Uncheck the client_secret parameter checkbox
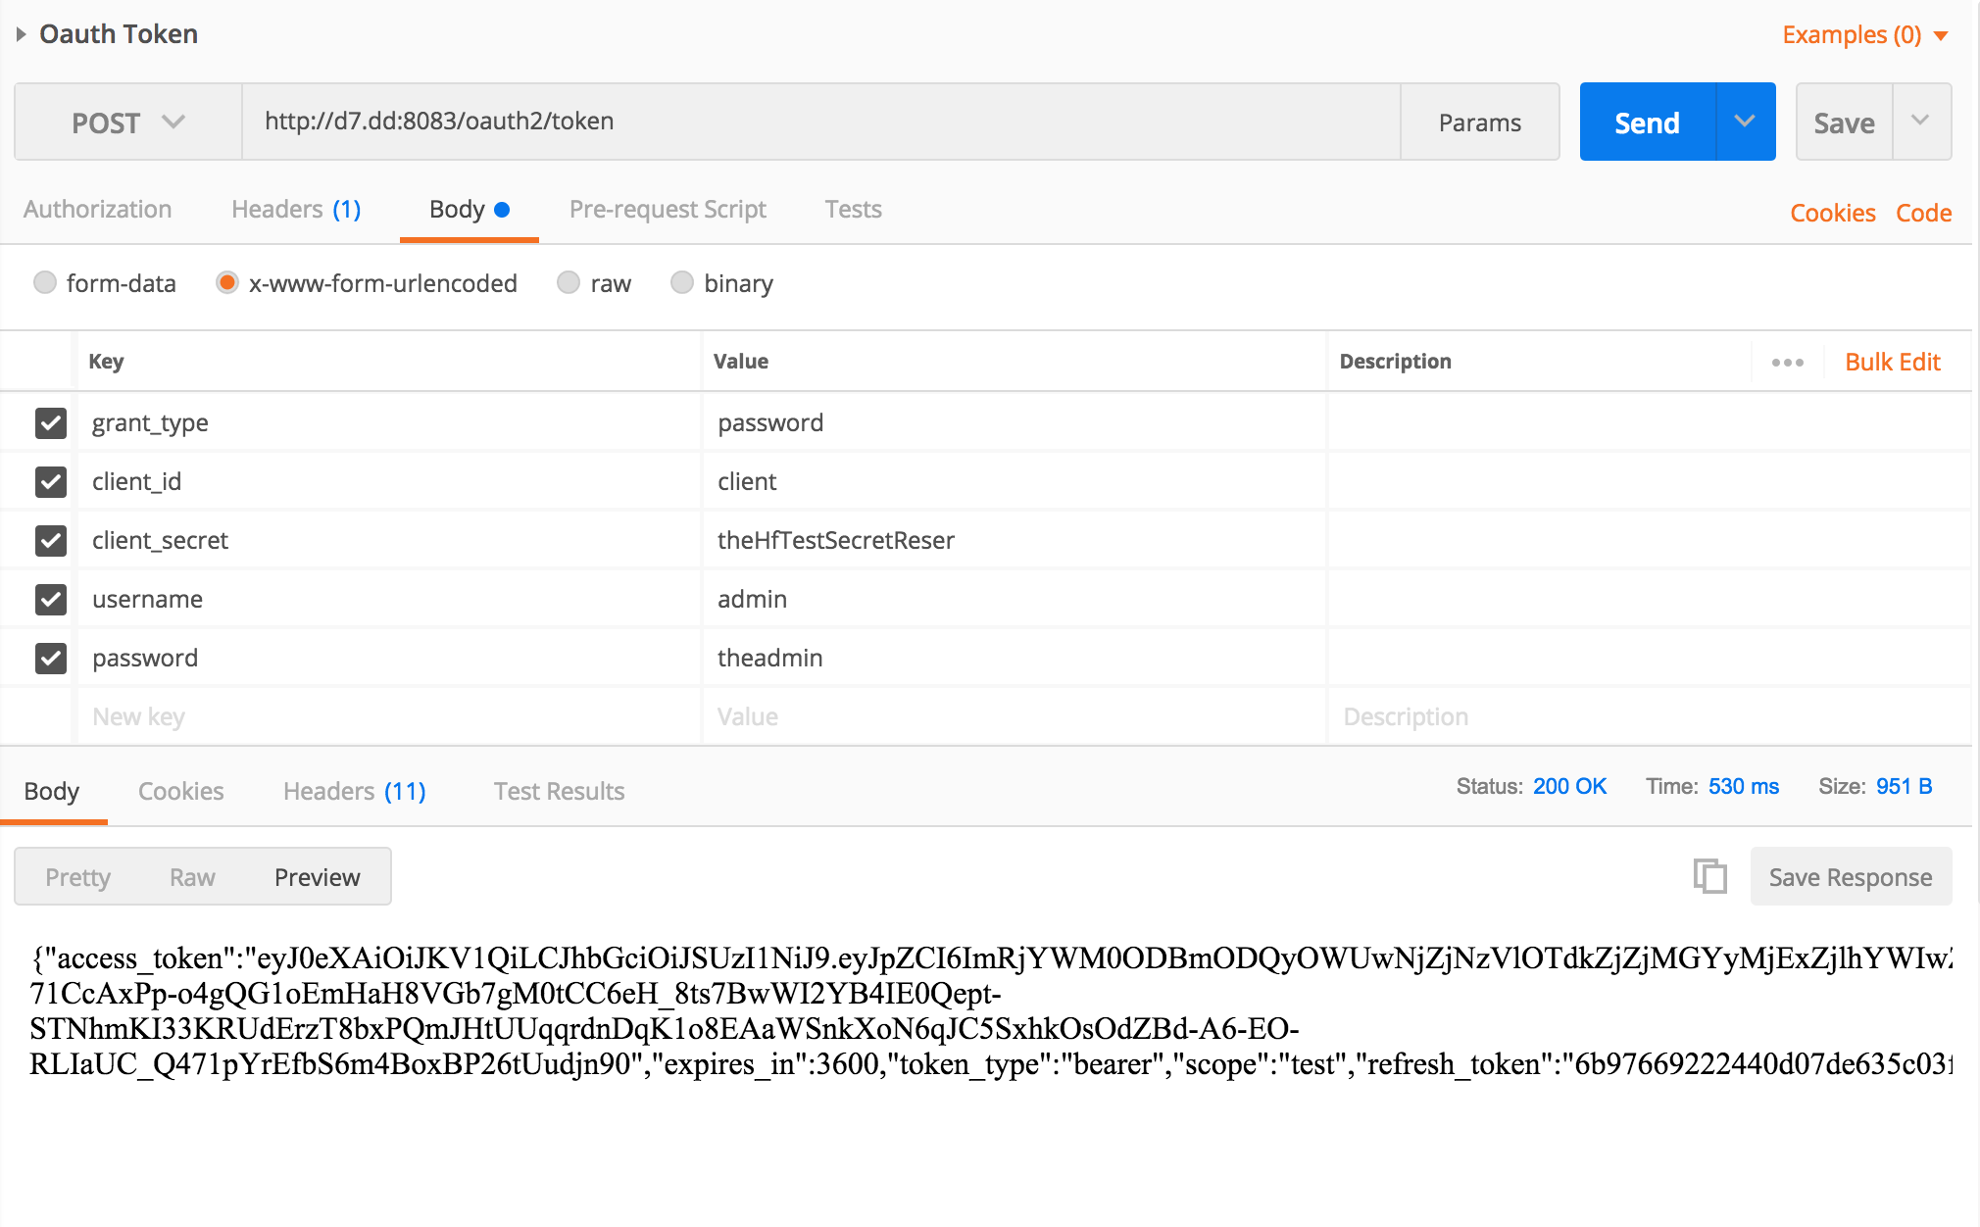This screenshot has width=1980, height=1227. pos(51,541)
